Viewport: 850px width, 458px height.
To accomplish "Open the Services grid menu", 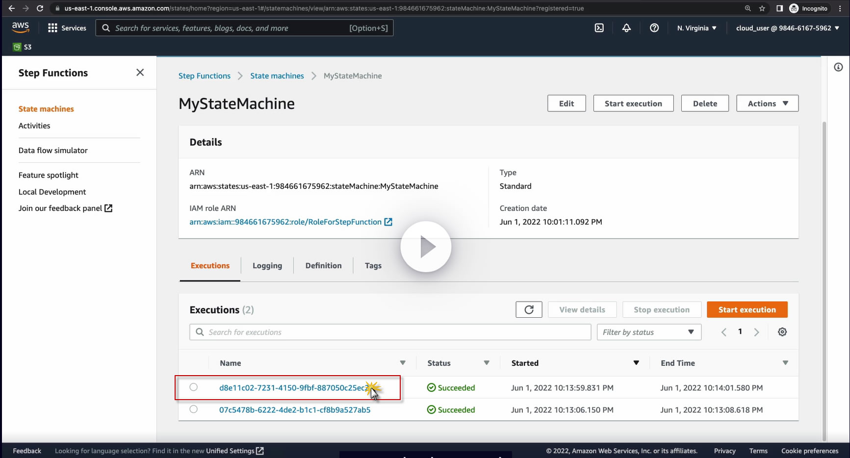I will pos(67,28).
